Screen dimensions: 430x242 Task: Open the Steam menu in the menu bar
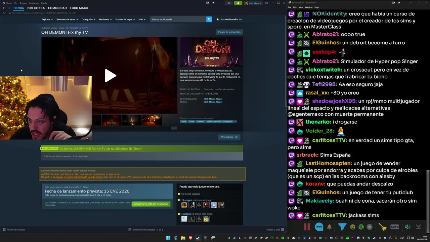(x=7, y=3)
